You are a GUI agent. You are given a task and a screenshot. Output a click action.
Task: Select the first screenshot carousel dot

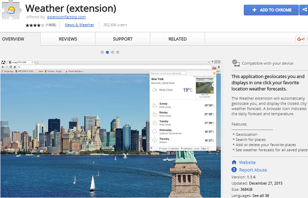click(102, 52)
